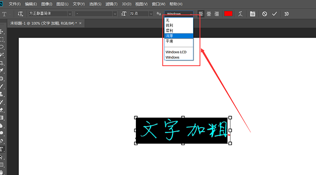Viewport: 316px width, 175px height.
Task: Select the Crop tool
Action: click(x=2, y=63)
